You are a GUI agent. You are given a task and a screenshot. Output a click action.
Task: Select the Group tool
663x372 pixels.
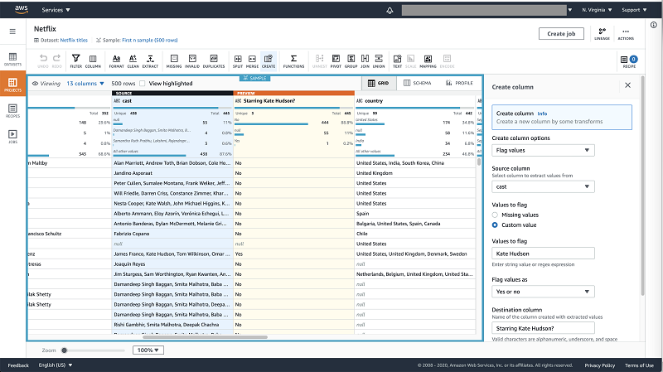pos(351,60)
